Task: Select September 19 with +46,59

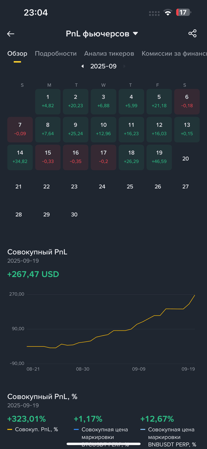Action: point(159,157)
